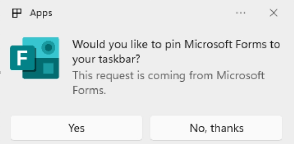Click the white F tile on Forms logo
The width and height of the screenshot is (294, 144).
coord(23,58)
